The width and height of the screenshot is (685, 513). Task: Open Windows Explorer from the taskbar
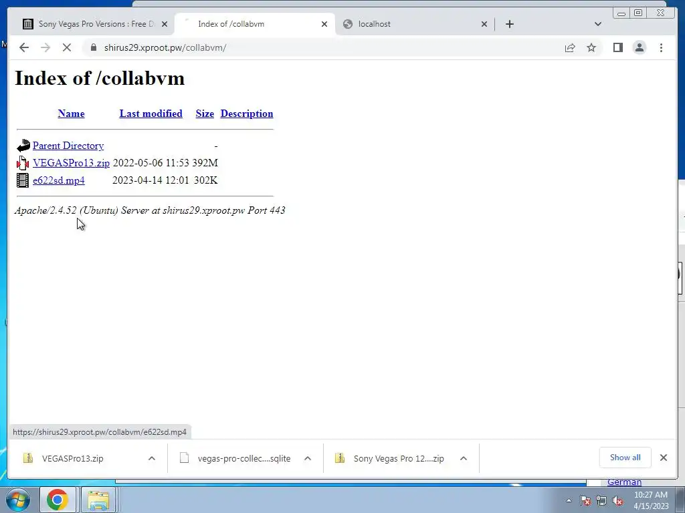[99, 500]
